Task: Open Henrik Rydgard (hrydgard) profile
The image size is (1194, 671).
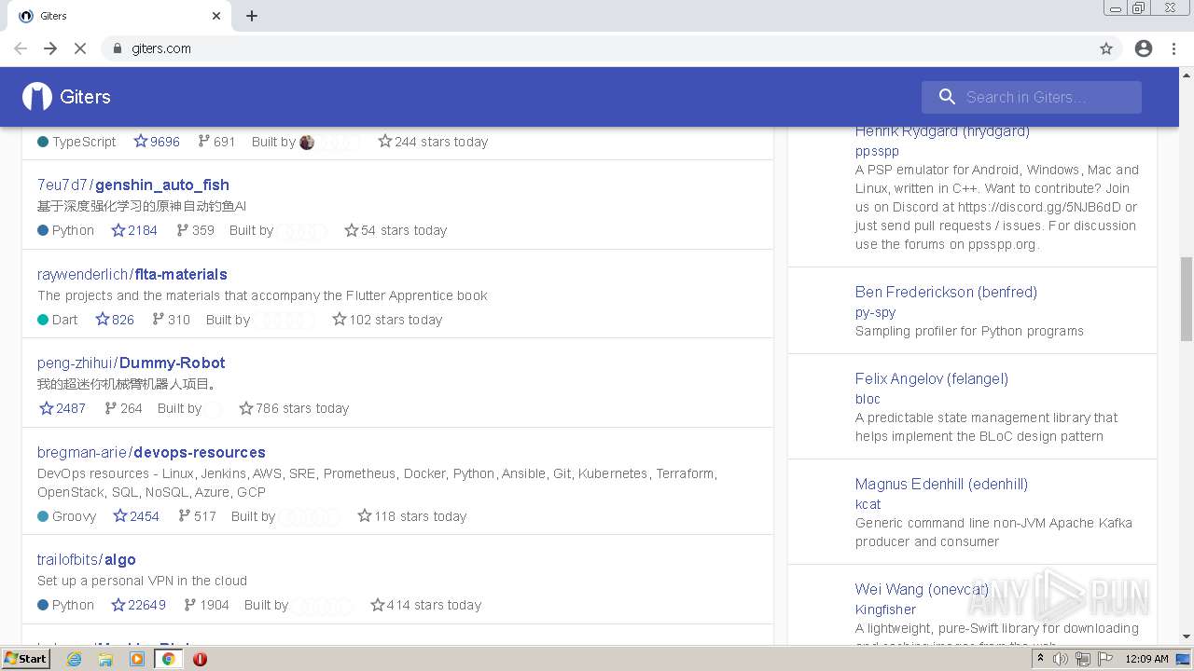Action: click(942, 131)
